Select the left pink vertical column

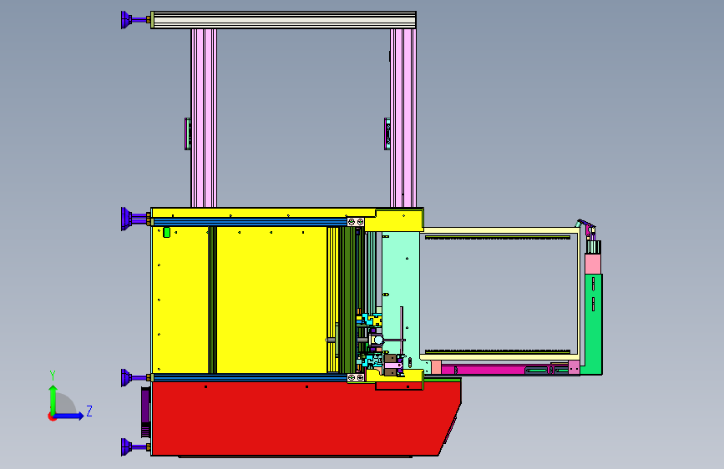(x=204, y=119)
